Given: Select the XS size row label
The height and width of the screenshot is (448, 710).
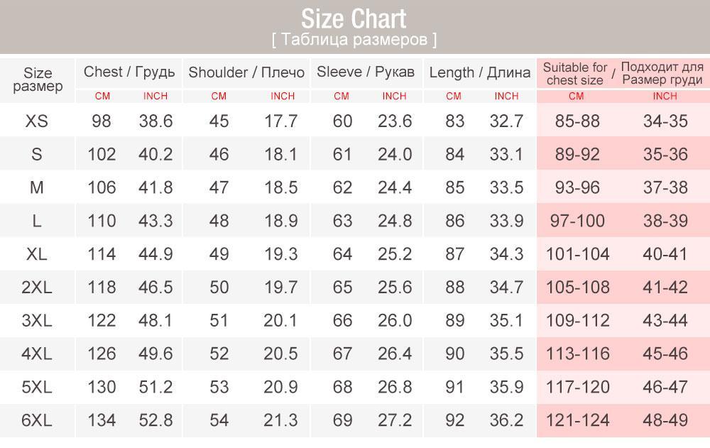Looking at the screenshot, I should (x=37, y=121).
